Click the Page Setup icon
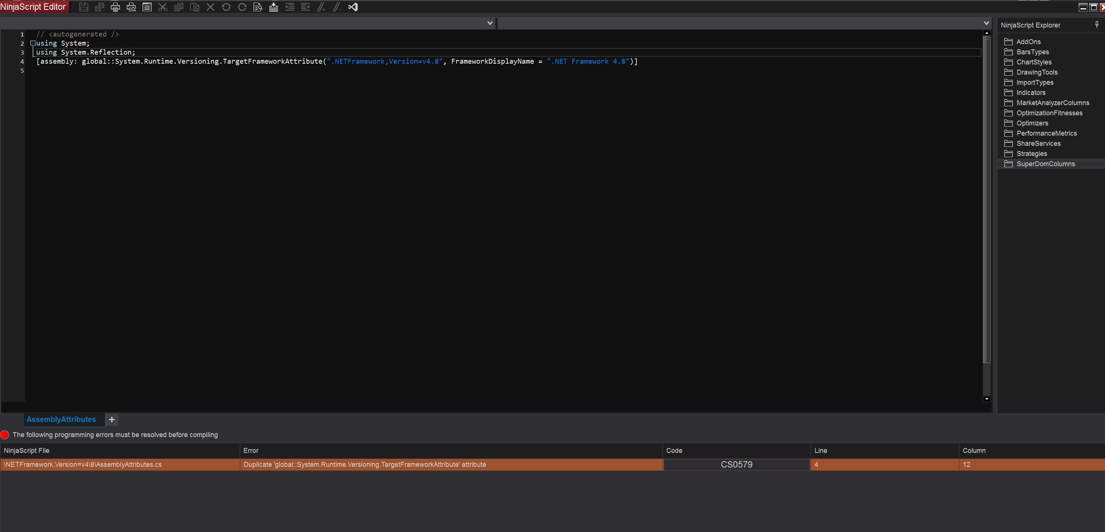The image size is (1105, 532). [147, 7]
